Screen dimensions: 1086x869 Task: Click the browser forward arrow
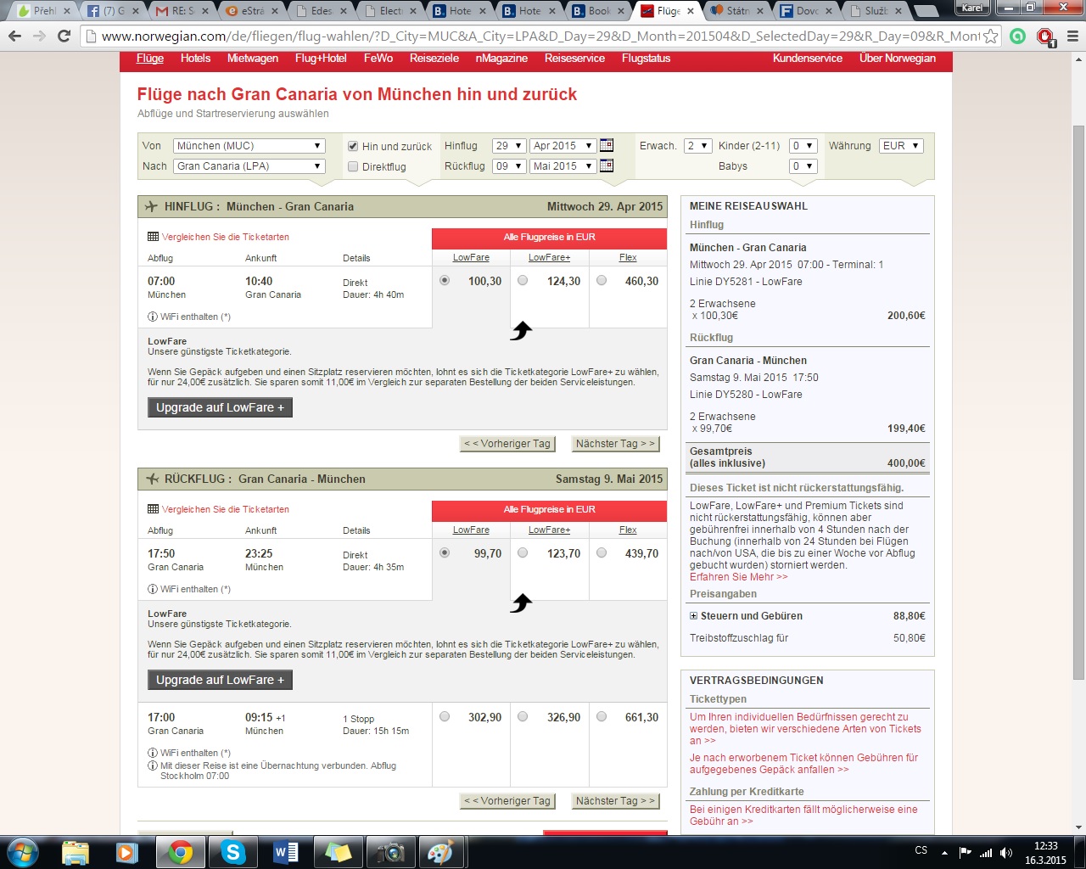(39, 36)
